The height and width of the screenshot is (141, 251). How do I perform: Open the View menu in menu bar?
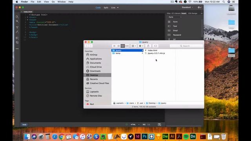coord(46,2)
